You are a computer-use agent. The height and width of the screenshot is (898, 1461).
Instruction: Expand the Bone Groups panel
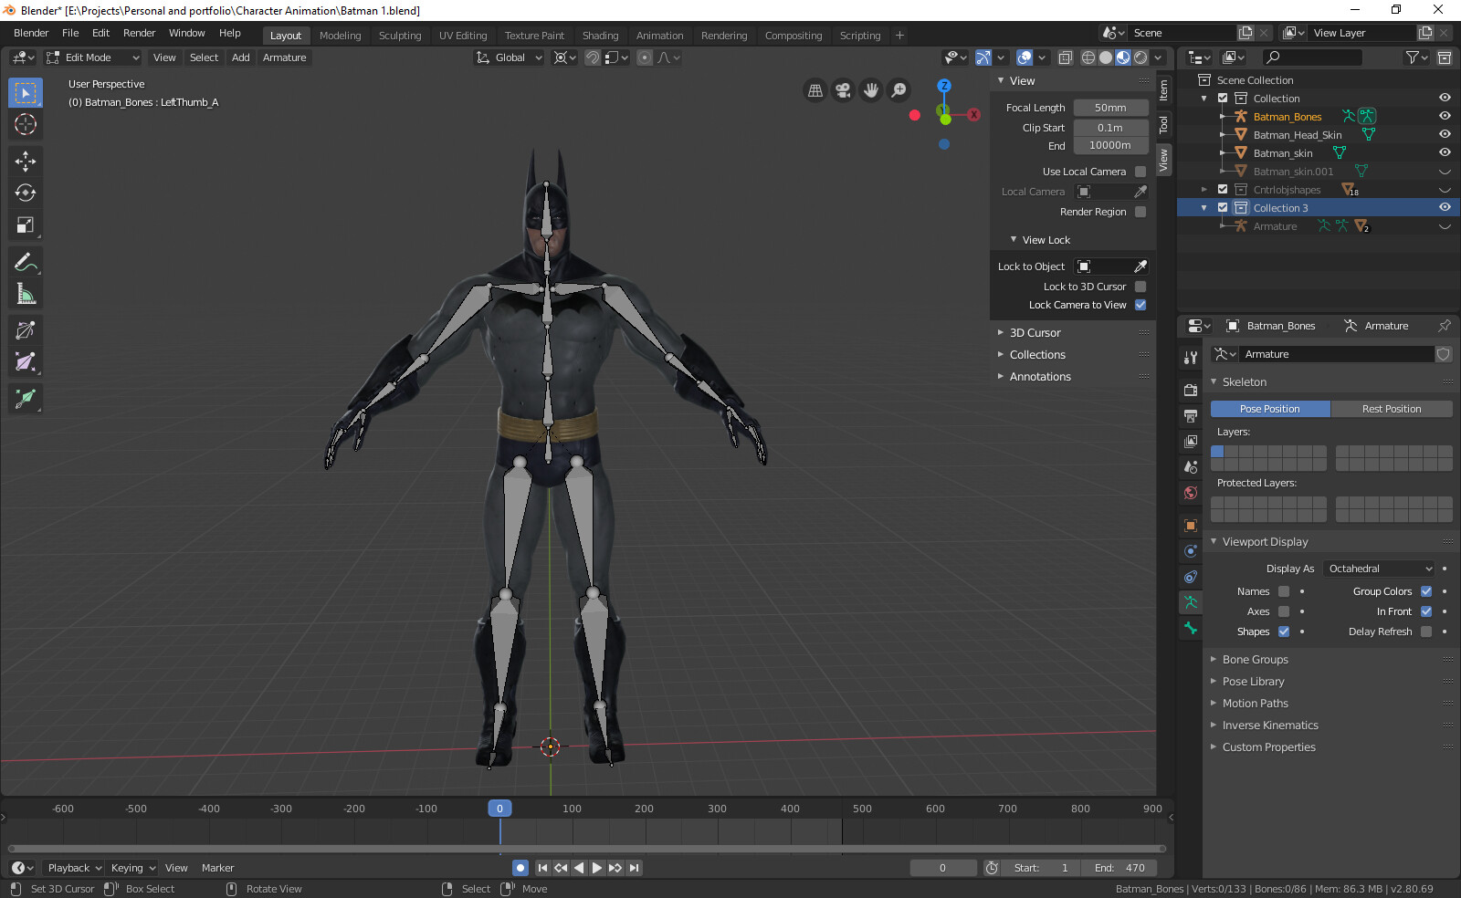coord(1255,660)
